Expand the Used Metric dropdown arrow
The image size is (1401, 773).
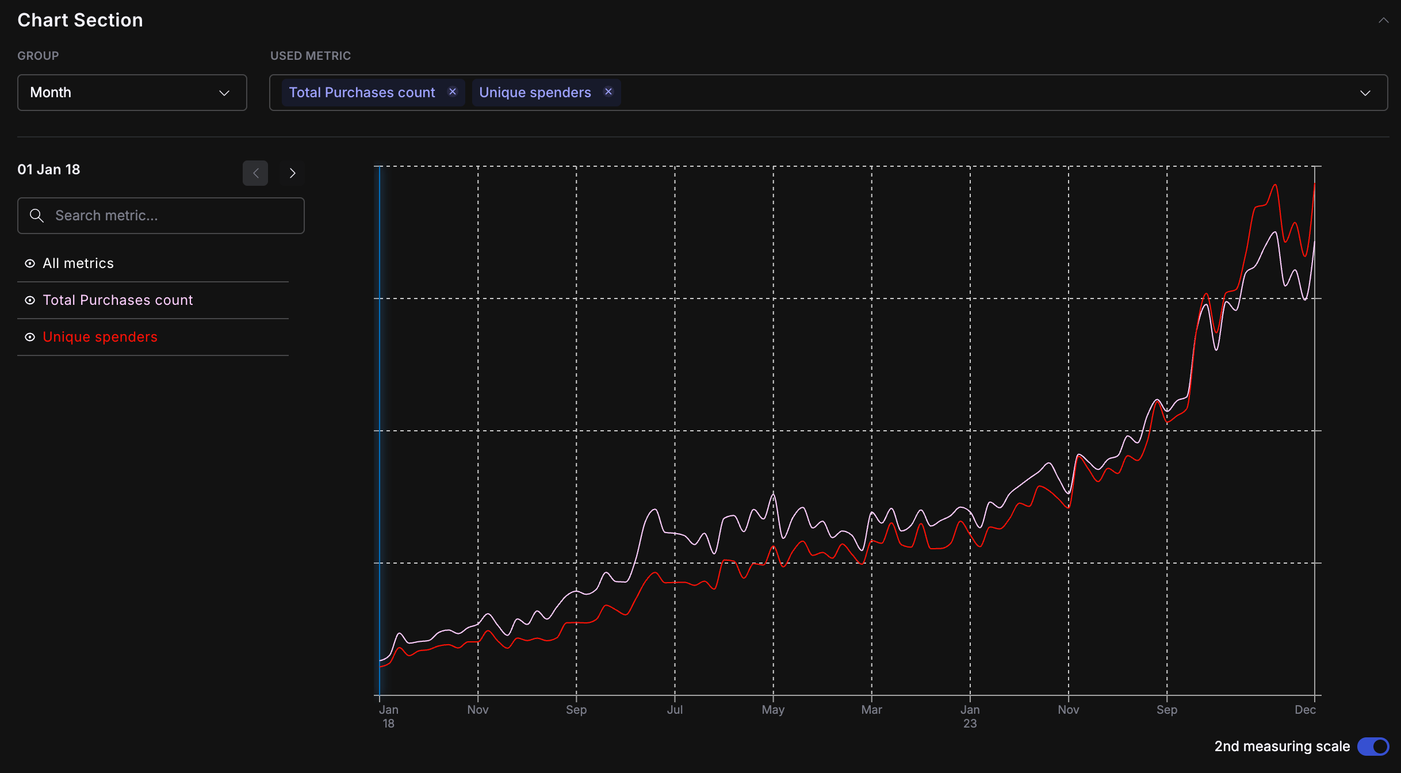(x=1365, y=93)
